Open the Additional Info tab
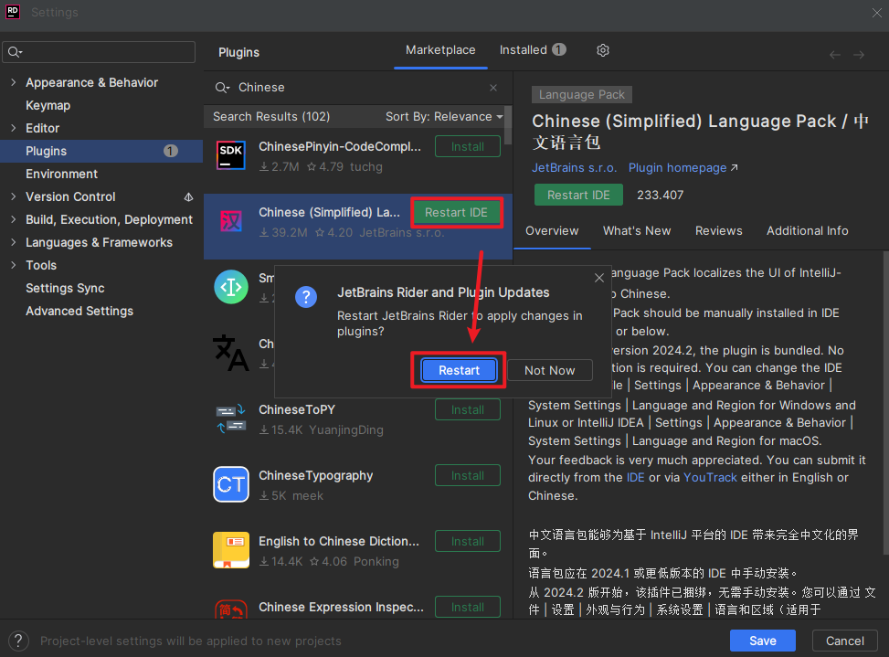The height and width of the screenshot is (657, 889). click(x=808, y=230)
